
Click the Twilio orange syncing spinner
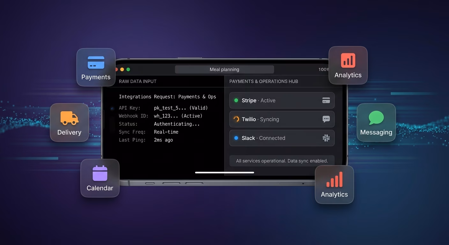(236, 119)
